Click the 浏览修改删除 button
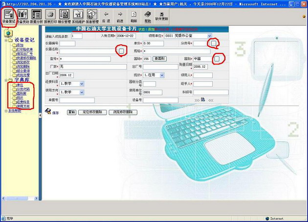The height and width of the screenshot is (222, 308). (x=125, y=112)
